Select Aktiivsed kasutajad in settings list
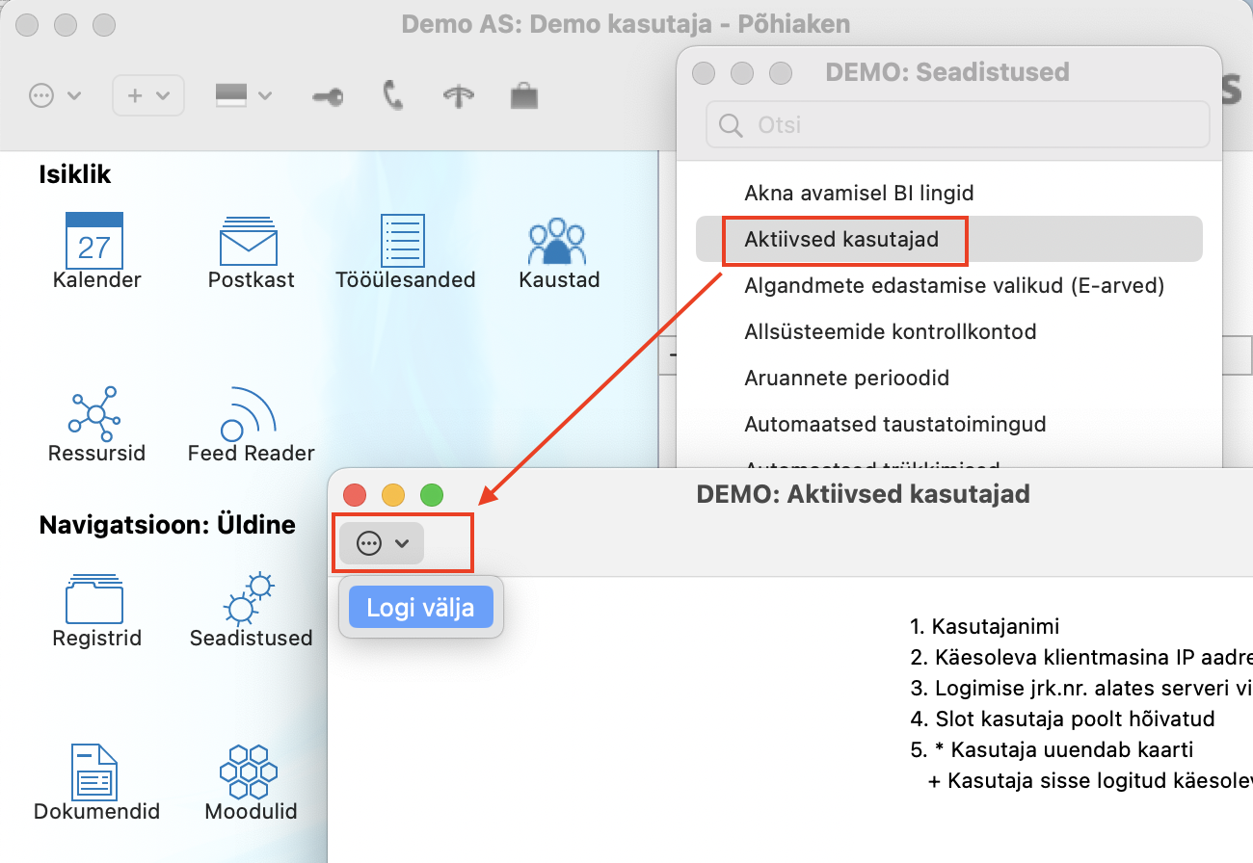 pyautogui.click(x=841, y=239)
